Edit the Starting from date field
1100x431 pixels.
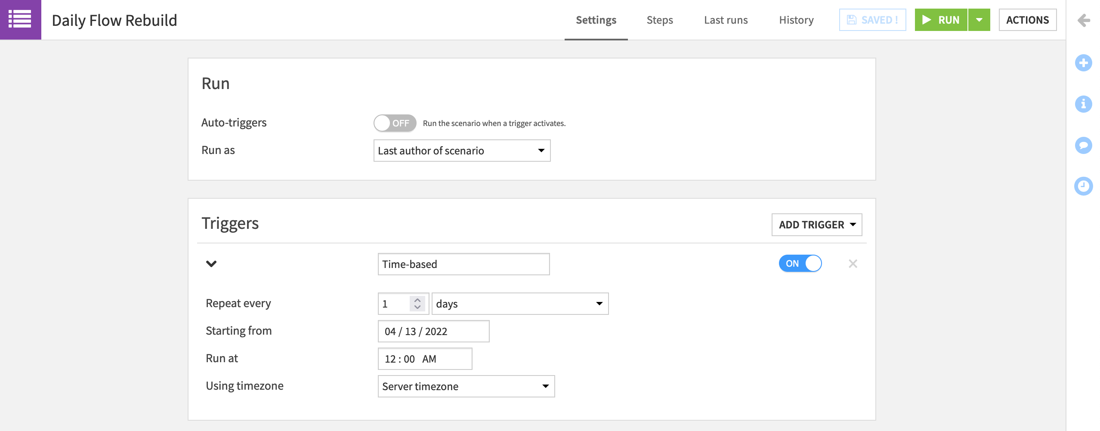click(433, 331)
